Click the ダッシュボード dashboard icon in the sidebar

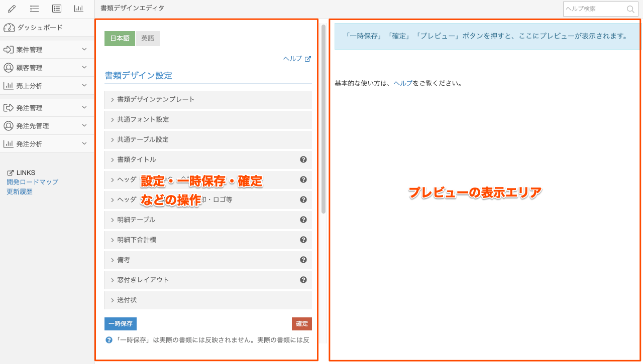coord(9,28)
